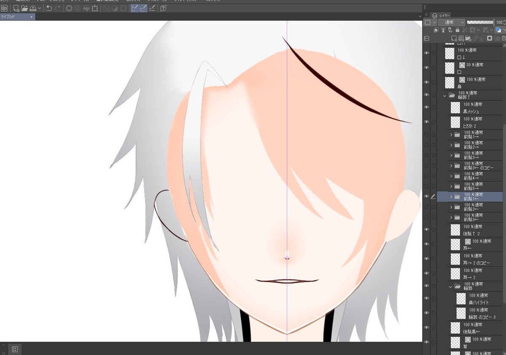Open CLIP STUDIO launcher icon
Image resolution: width=506 pixels, height=355 pixels.
[4, 8]
